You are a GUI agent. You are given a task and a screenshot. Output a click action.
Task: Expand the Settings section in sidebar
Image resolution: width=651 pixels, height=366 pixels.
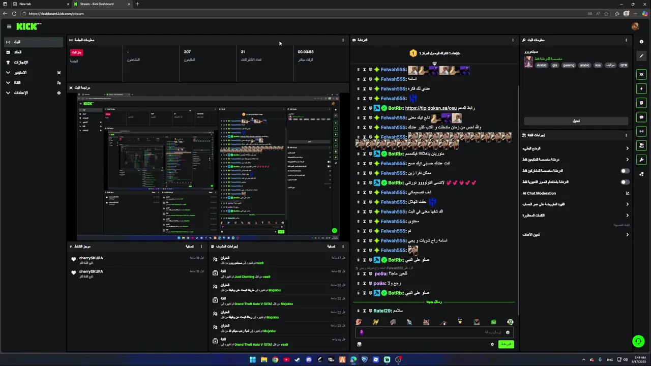point(34,93)
